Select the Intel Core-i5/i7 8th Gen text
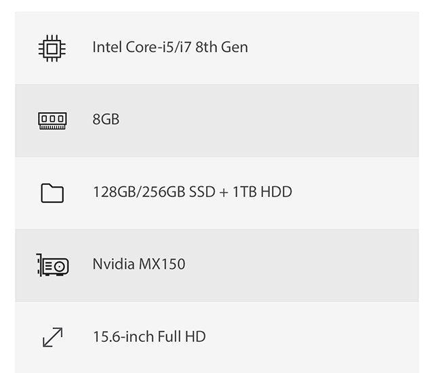This screenshot has height=373, width=434. (x=170, y=47)
